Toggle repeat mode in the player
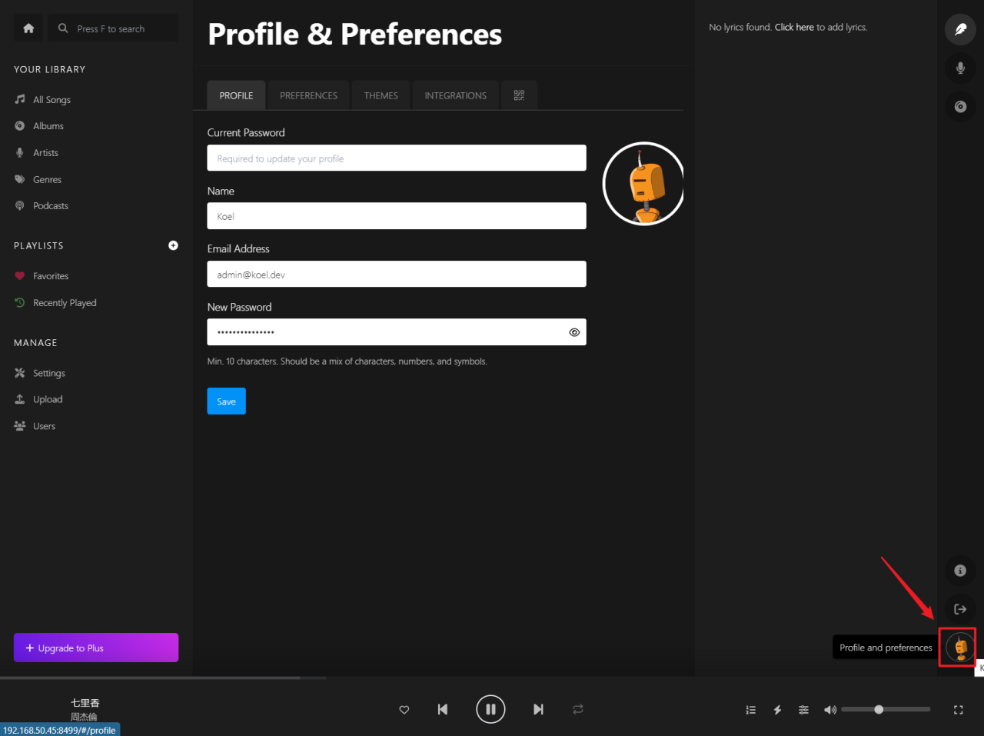This screenshot has height=736, width=984. (578, 709)
